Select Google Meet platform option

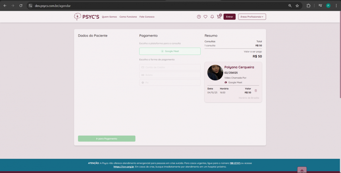[170, 51]
